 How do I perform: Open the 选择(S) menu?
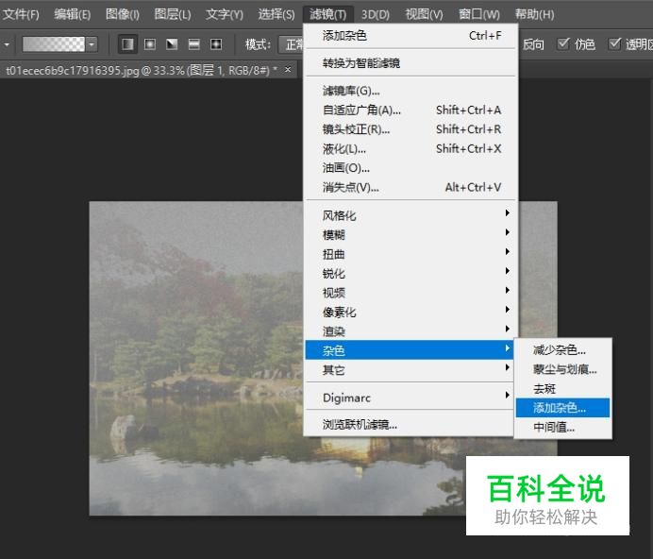pyautogui.click(x=276, y=14)
